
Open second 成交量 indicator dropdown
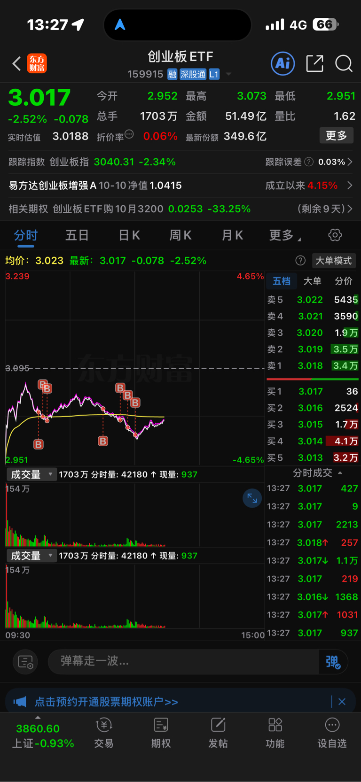[31, 556]
